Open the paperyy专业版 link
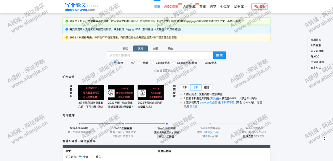 click(208, 102)
